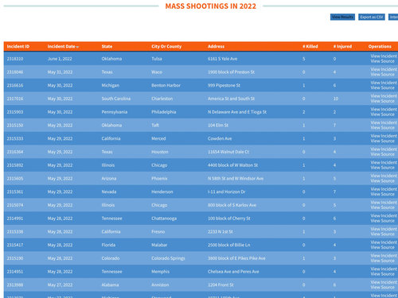398x298 pixels.
Task: Open View Incident for the Memphis row
Action: point(384,269)
